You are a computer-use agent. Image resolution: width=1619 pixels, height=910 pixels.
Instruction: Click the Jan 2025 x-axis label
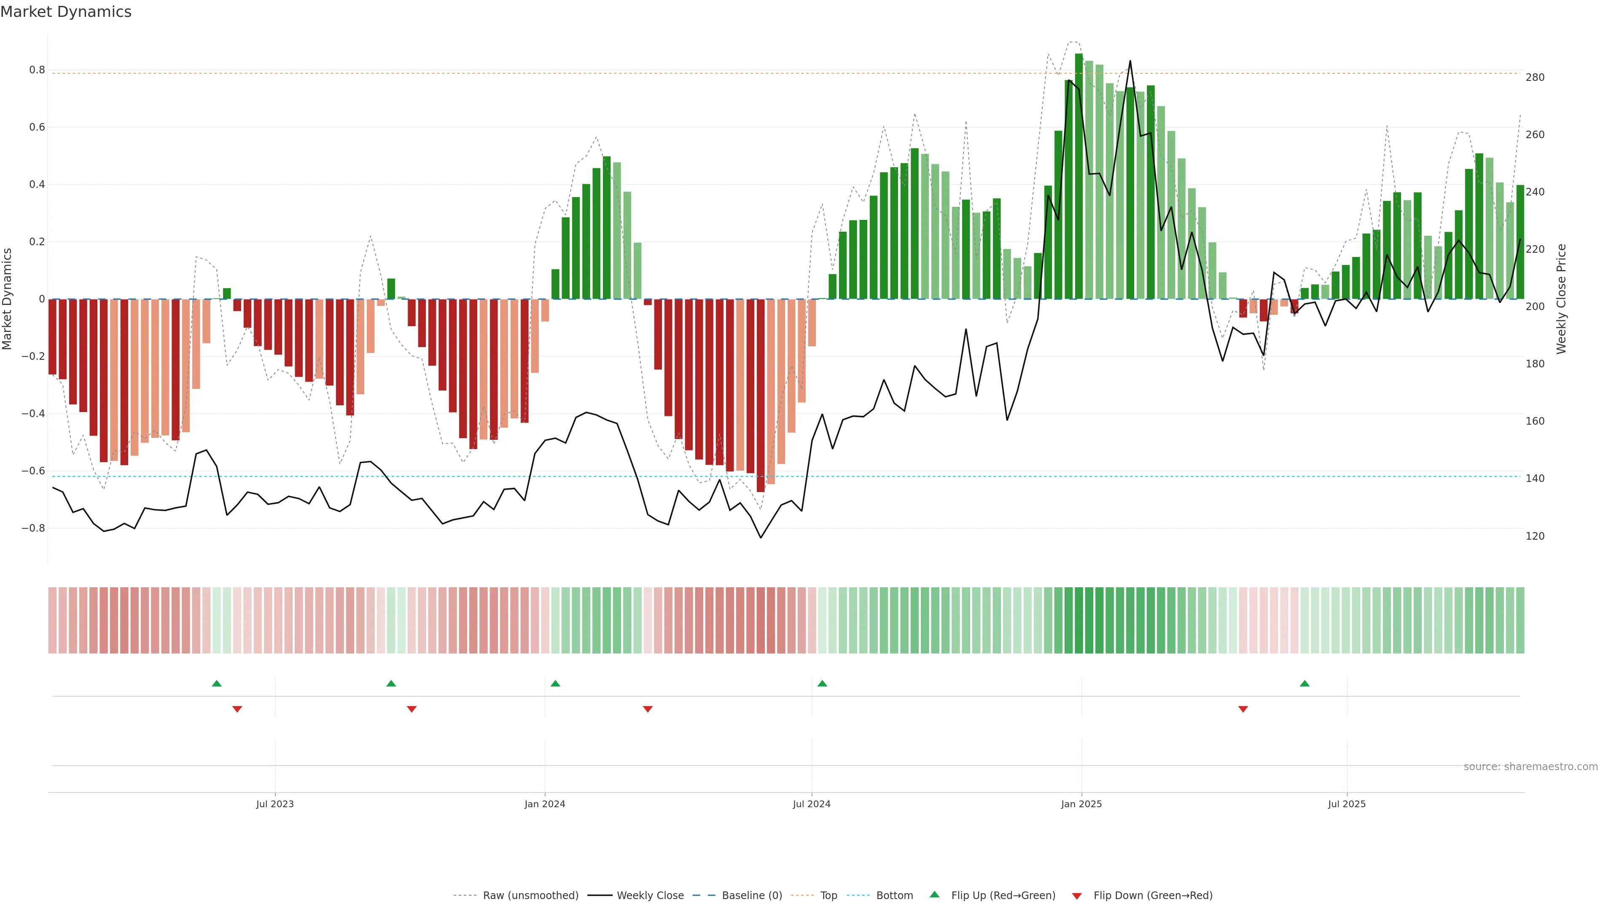pos(1081,804)
